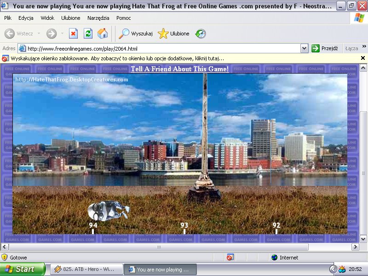368x276 pixels.
Task: Open the Windows Start button
Action: coord(23,269)
